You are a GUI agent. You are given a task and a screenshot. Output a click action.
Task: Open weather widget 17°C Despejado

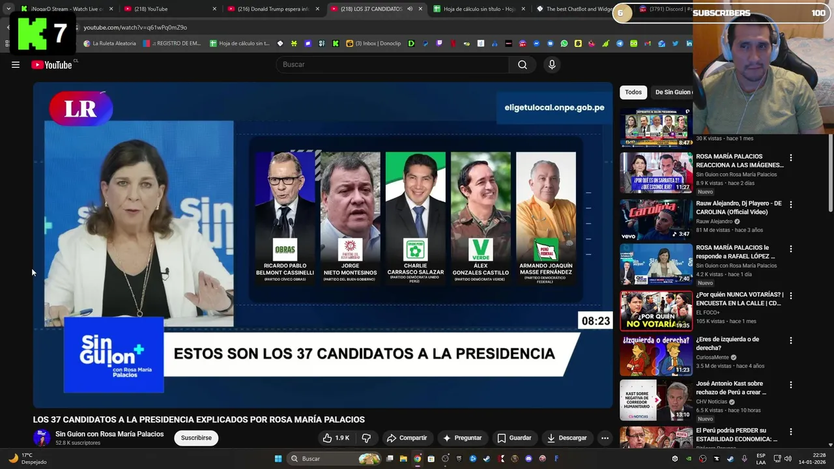coord(27,459)
